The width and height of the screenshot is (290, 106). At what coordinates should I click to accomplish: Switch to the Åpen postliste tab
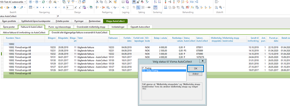[9, 21]
